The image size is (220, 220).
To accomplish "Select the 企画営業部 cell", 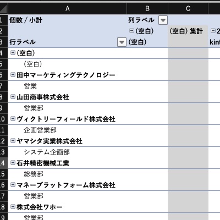I will tap(68, 130).
